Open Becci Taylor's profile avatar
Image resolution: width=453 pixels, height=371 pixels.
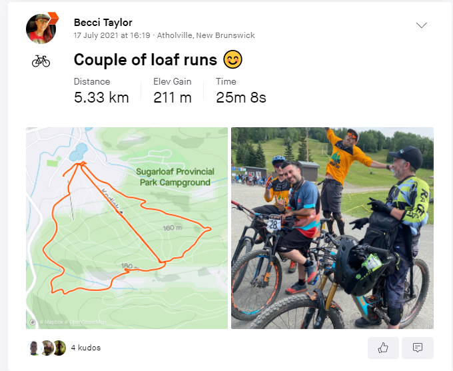point(41,28)
